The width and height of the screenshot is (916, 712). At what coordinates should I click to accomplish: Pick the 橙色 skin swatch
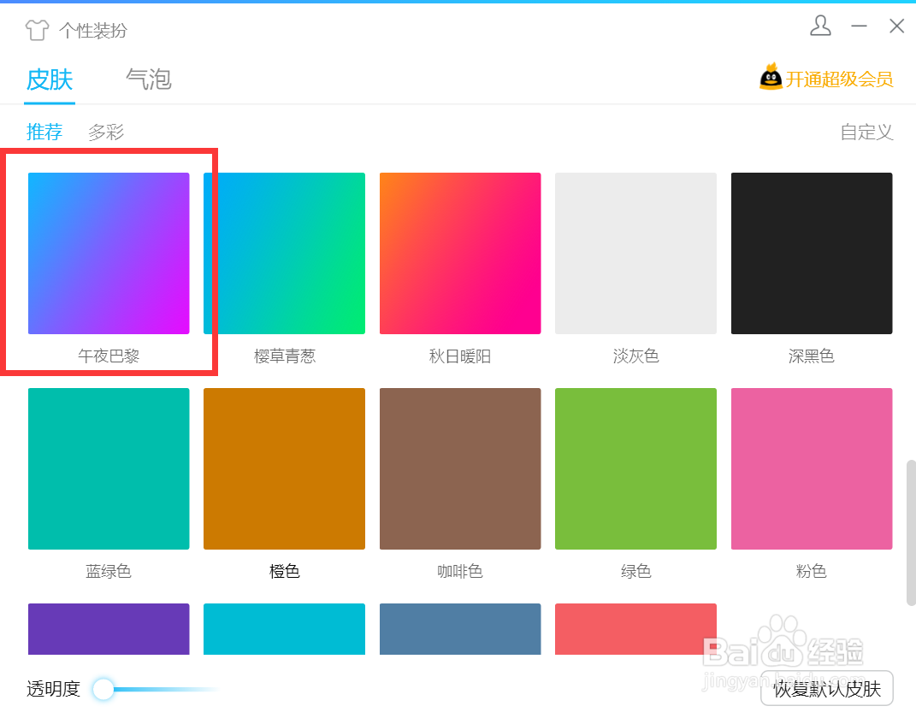click(285, 468)
